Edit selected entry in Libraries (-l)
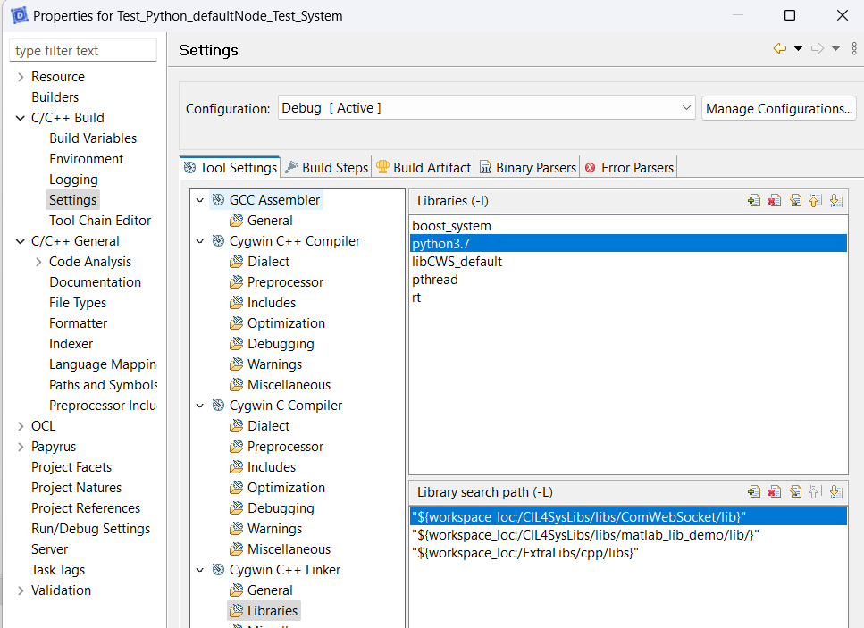864x628 pixels. coord(795,200)
